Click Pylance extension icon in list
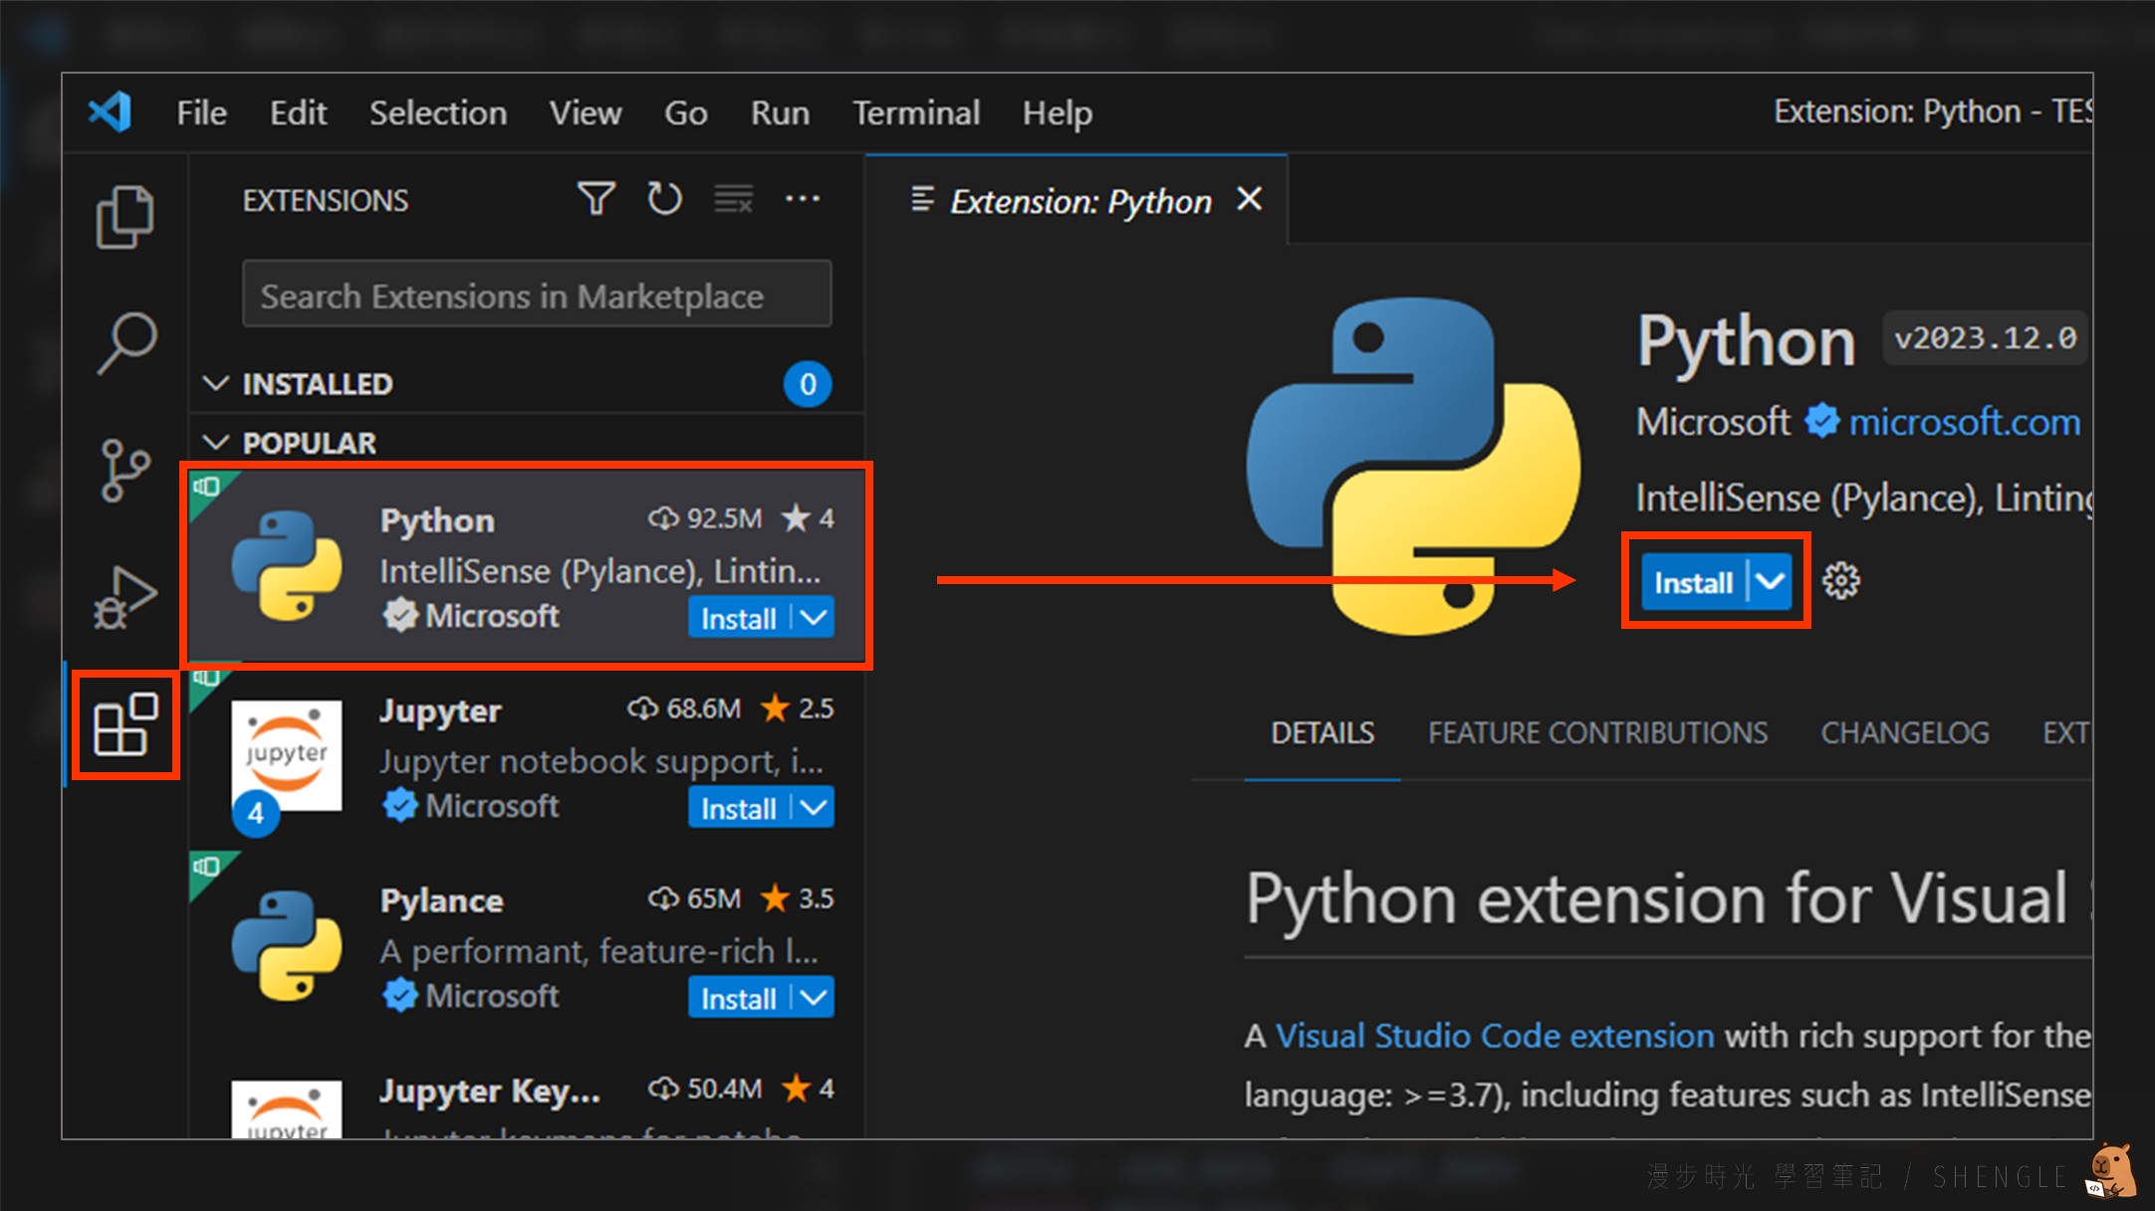This screenshot has width=2155, height=1211. [287, 945]
